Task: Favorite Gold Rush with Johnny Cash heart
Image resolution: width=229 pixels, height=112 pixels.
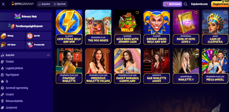Action: [x=137, y=13]
